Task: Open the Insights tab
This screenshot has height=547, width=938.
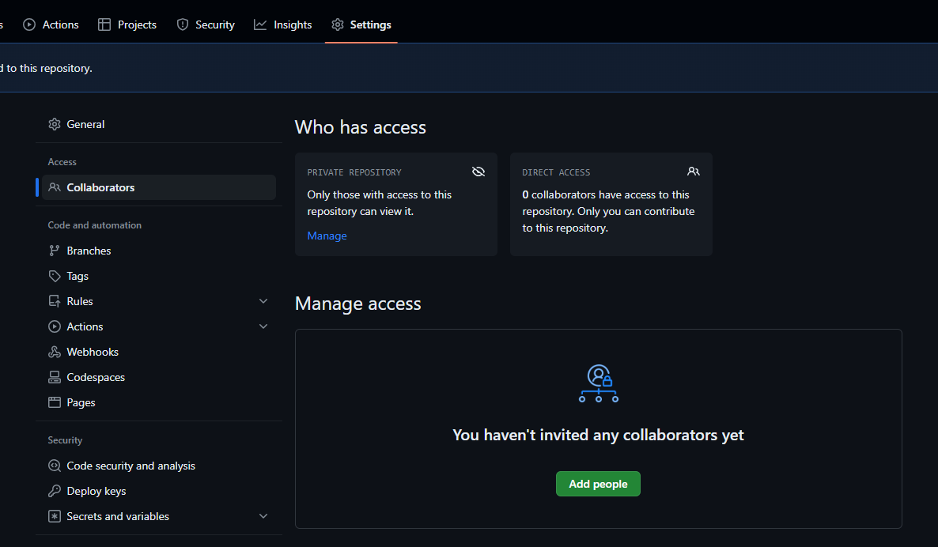Action: (x=283, y=25)
